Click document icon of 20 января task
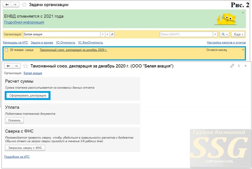The width and height of the screenshot is (252, 169). coord(7,50)
